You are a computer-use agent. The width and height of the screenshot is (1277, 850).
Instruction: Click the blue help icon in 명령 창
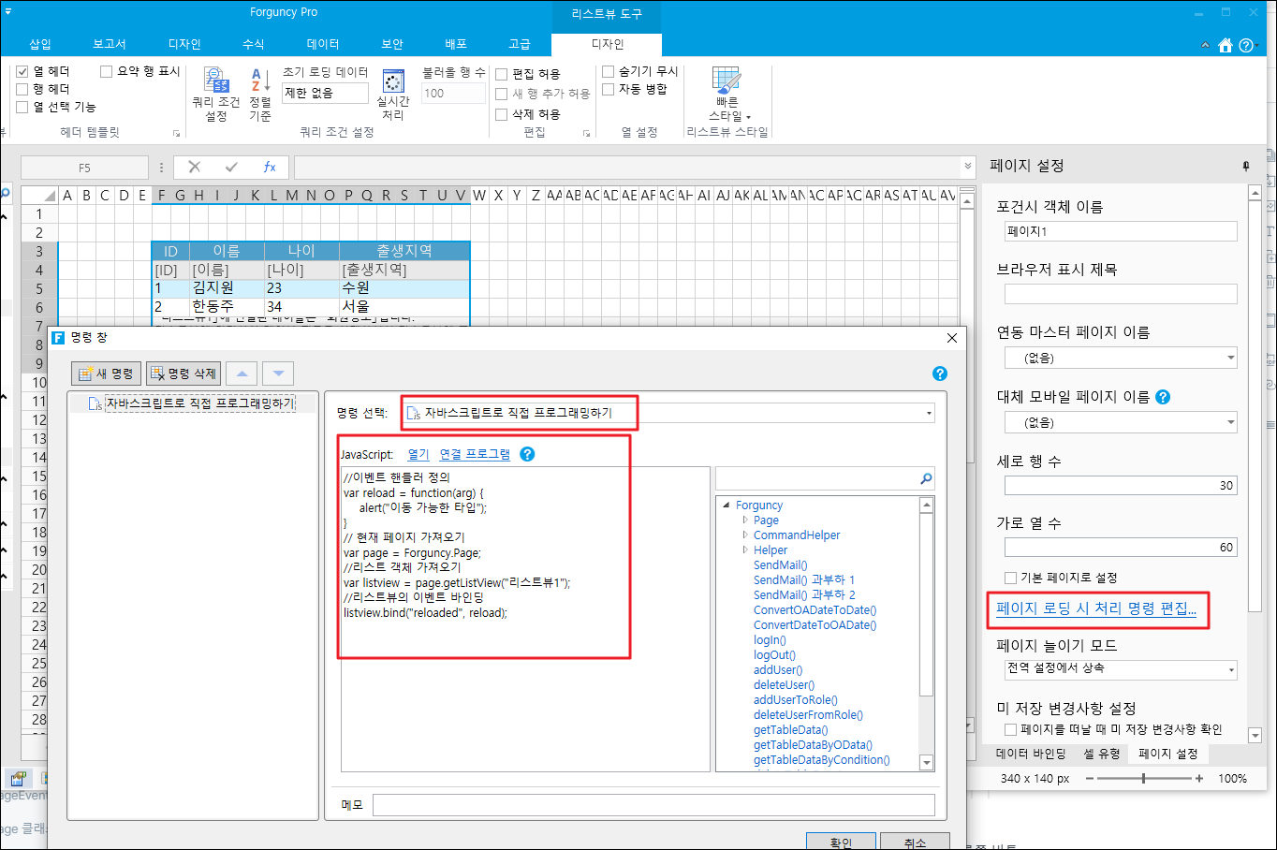pos(940,374)
